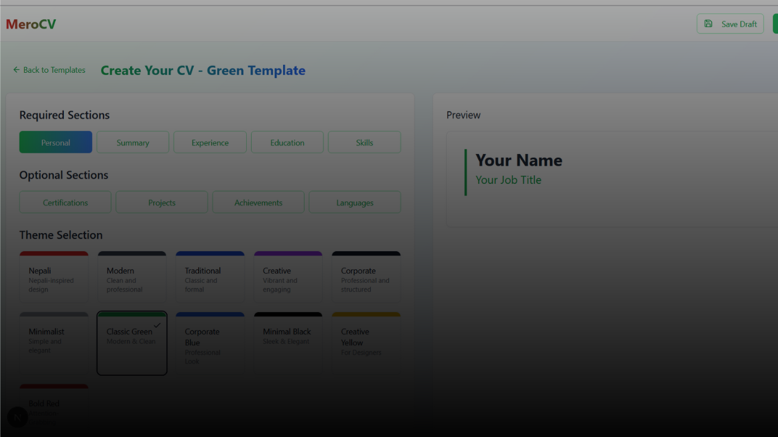Click the back arrow beside Back to Templates

pos(16,70)
